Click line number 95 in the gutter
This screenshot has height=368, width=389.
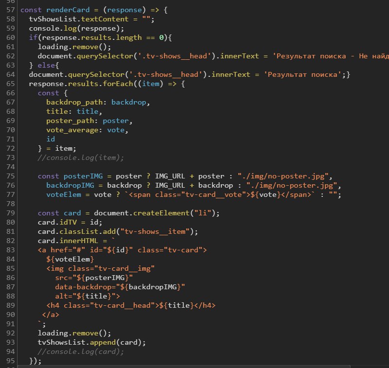pos(10,361)
